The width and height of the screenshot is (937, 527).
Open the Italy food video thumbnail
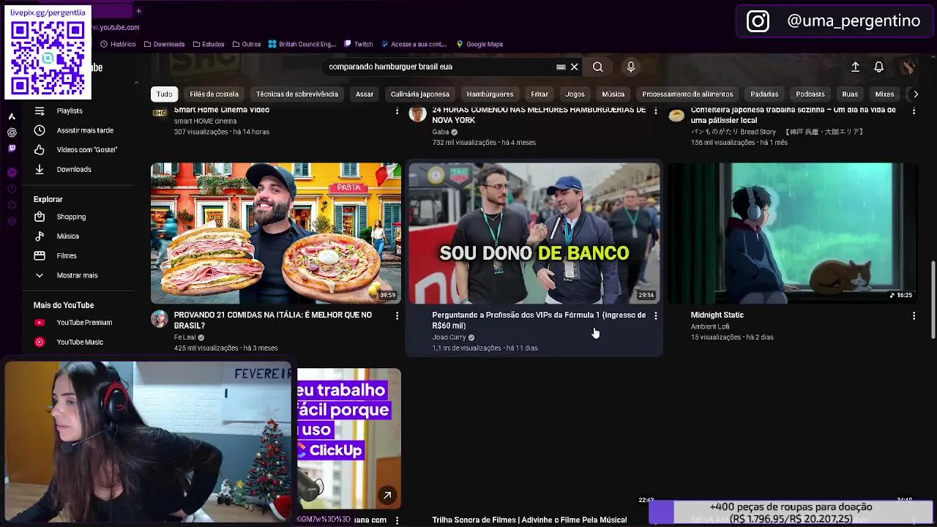click(276, 233)
